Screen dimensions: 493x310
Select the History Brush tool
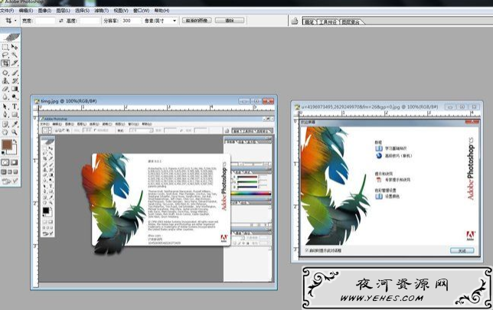(x=15, y=81)
